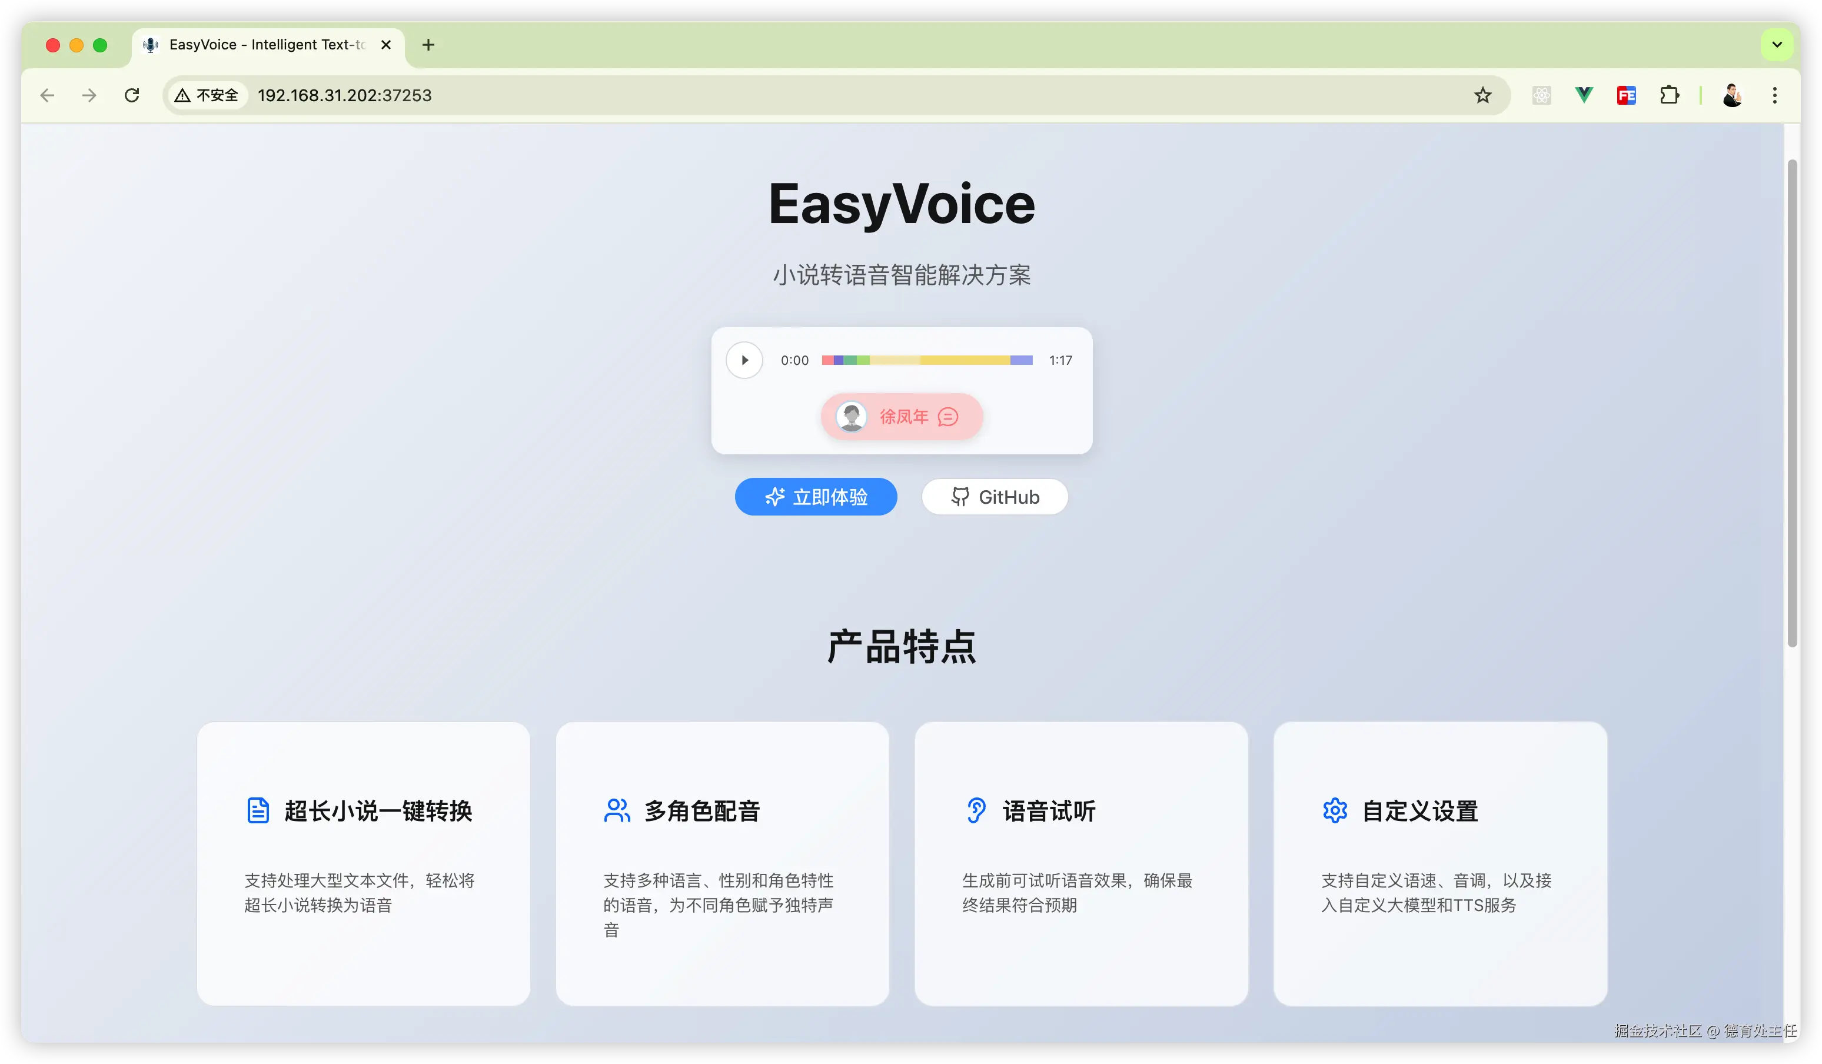Click the users icon for 多角色配音
The width and height of the screenshot is (1822, 1064).
click(617, 810)
